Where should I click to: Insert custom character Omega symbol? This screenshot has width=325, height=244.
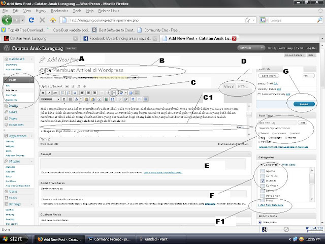pyautogui.click(x=112, y=99)
